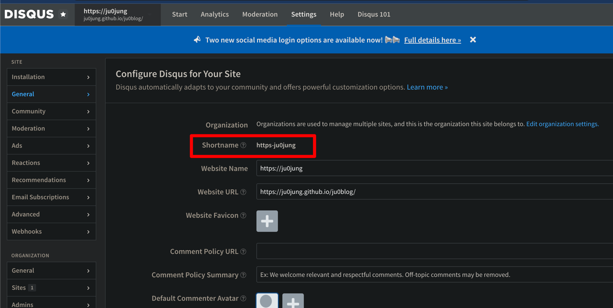This screenshot has width=613, height=308.
Task: Click the Website Name input field
Action: click(434, 168)
